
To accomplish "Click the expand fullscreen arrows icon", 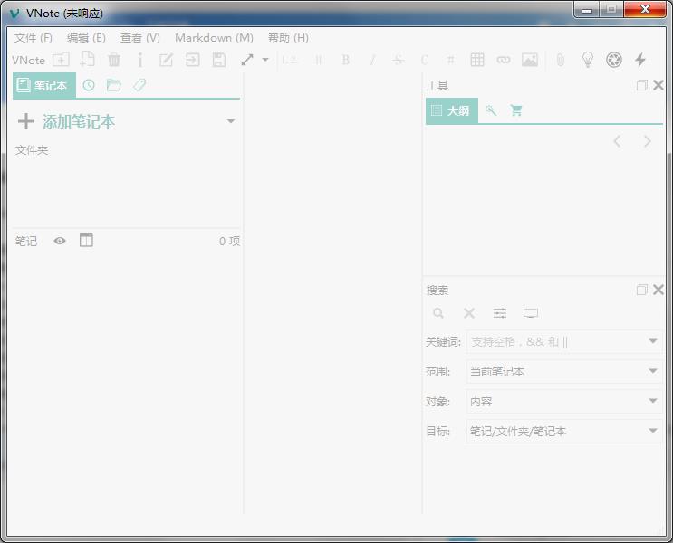I will pos(247,60).
